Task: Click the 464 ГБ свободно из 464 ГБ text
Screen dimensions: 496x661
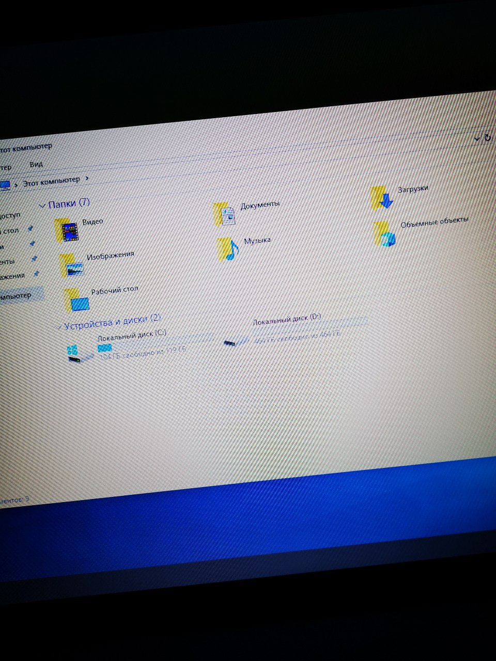Action: [297, 338]
